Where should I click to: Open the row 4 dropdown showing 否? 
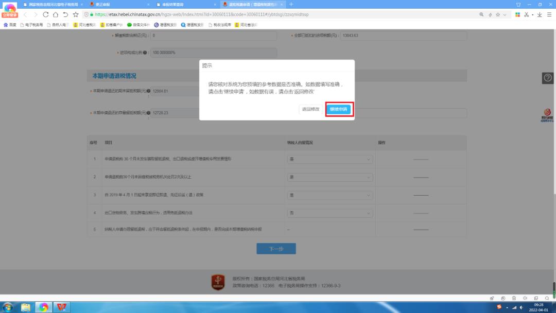point(330,213)
